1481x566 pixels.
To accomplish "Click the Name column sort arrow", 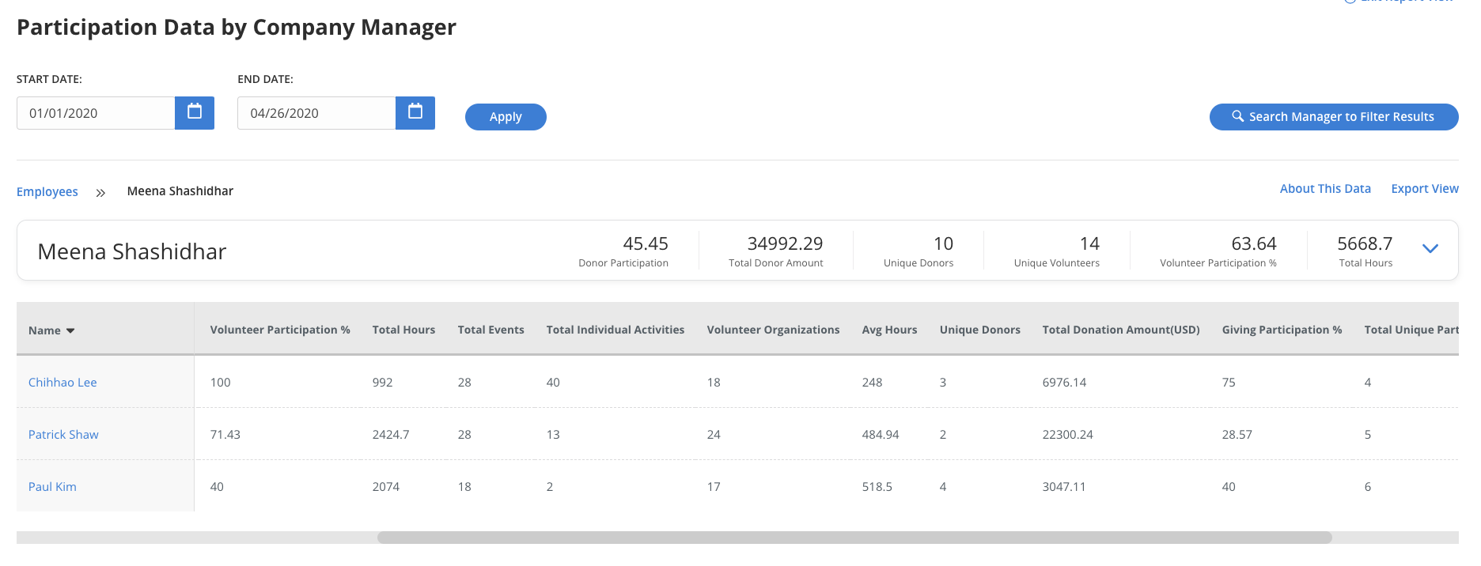I will coord(70,330).
